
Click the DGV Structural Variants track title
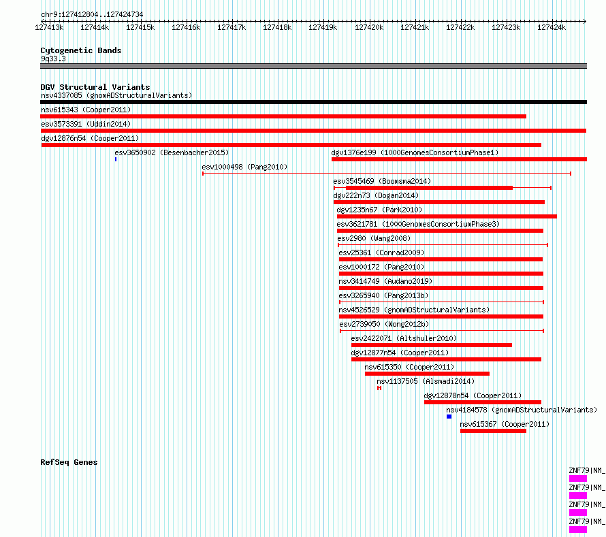click(95, 87)
